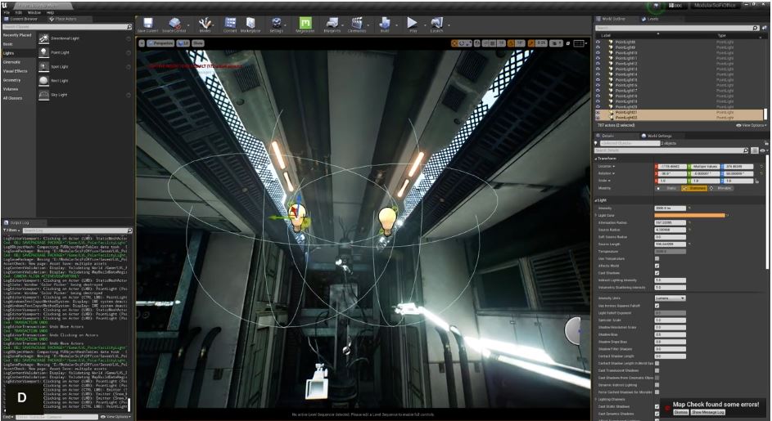Toggle the Cast Shadows checkbox

(657, 273)
